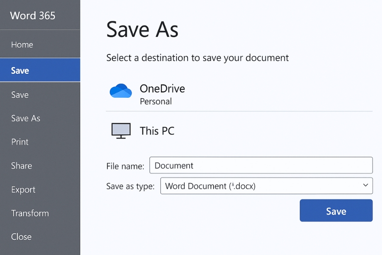Open the Print page from the sidebar
Image resolution: width=382 pixels, height=255 pixels.
20,142
